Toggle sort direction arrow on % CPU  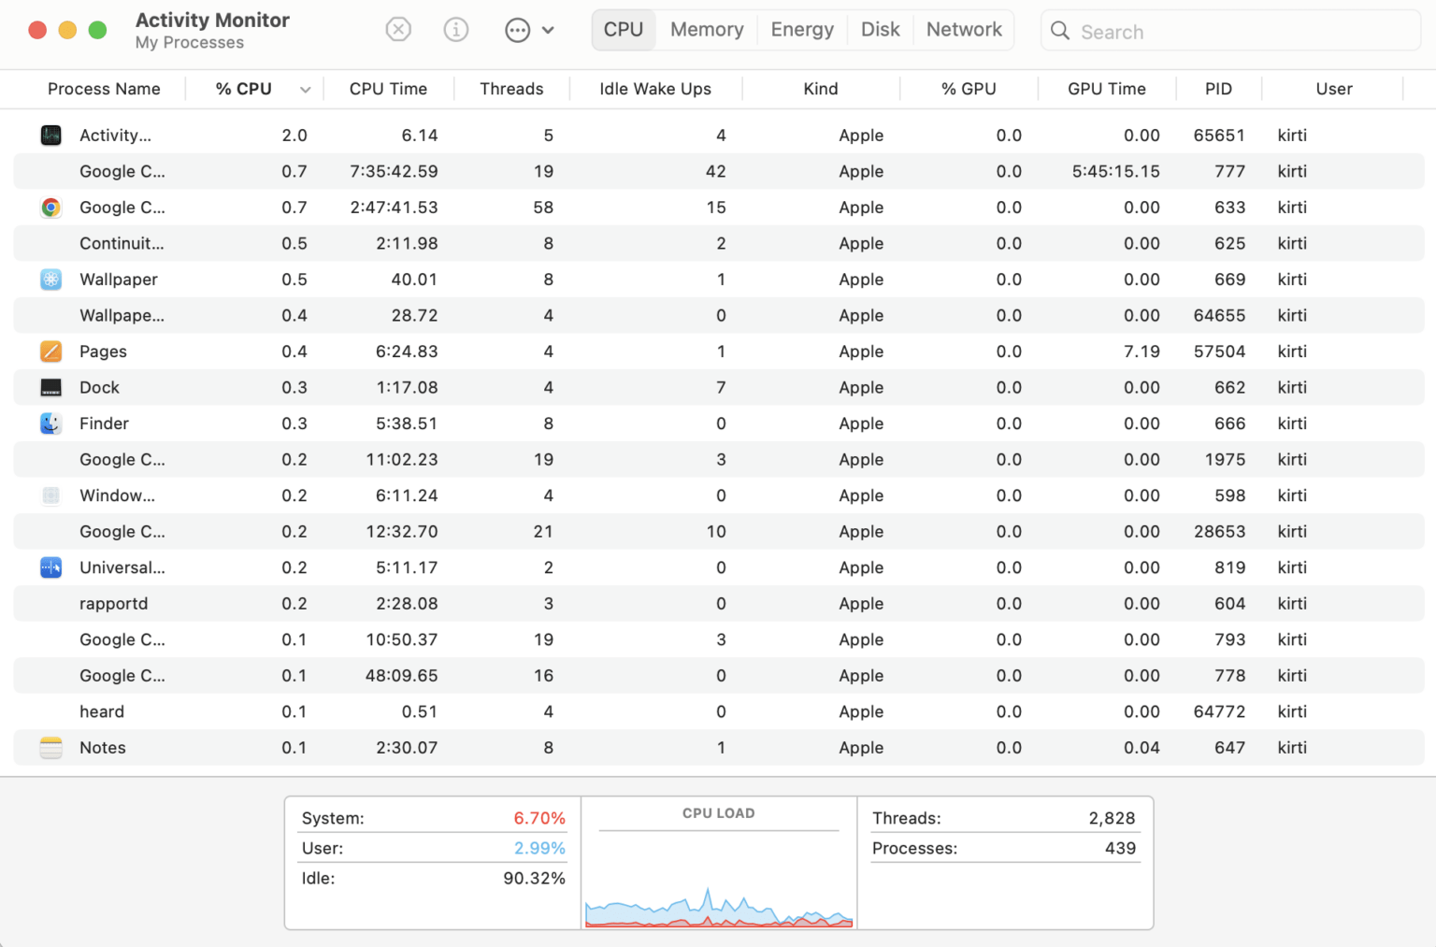[x=305, y=90]
